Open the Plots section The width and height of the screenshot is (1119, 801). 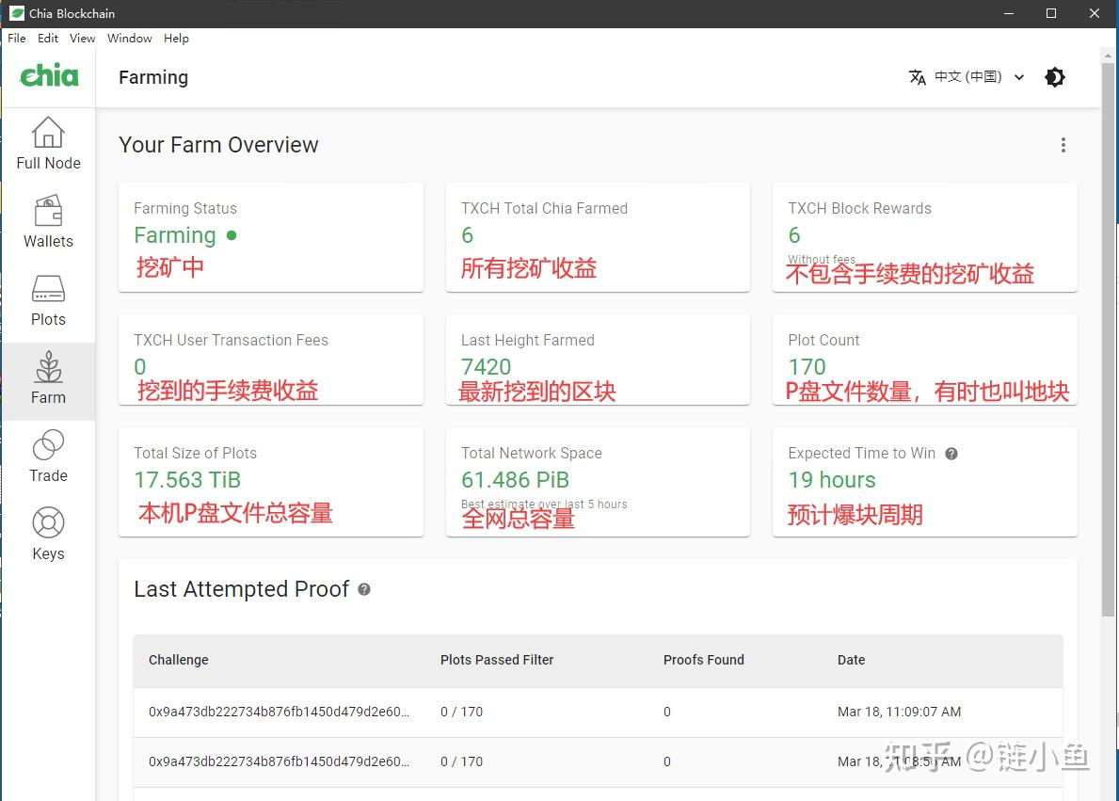(x=48, y=299)
